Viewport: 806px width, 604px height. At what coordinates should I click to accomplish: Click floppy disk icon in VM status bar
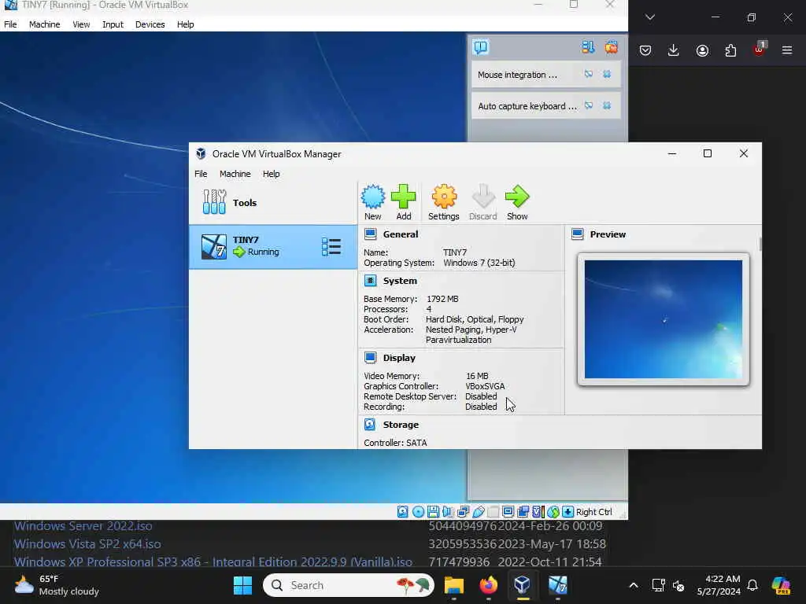(433, 511)
